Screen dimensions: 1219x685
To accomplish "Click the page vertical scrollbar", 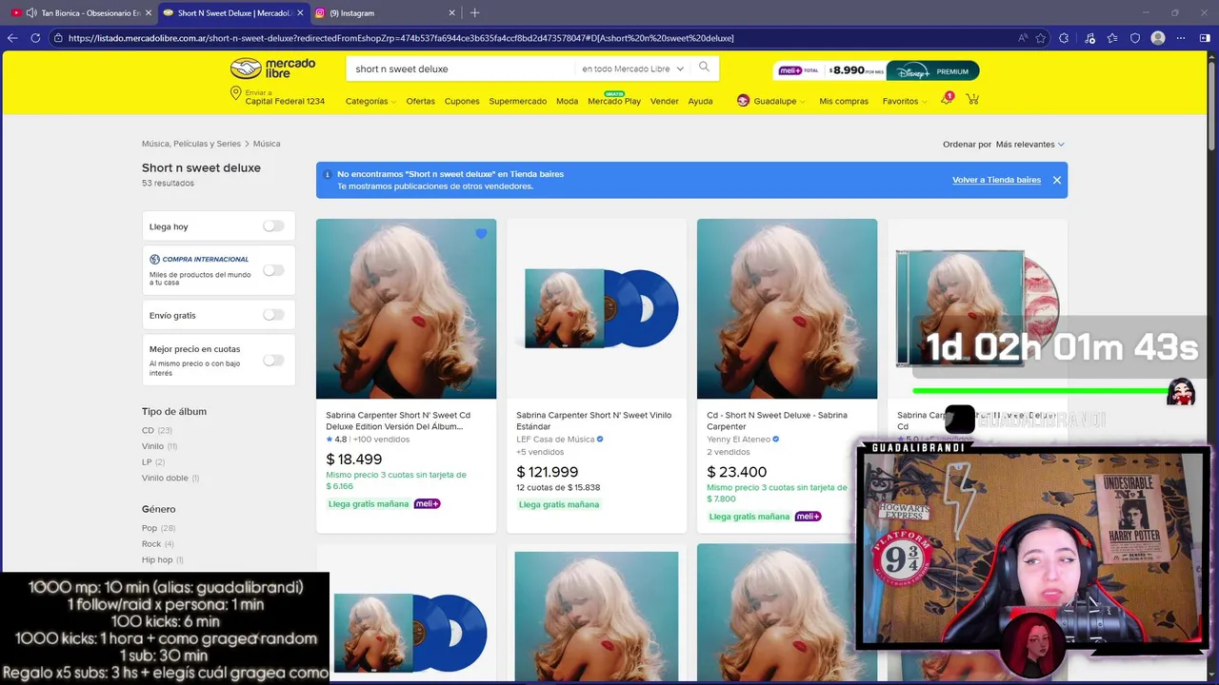I will click(1212, 105).
